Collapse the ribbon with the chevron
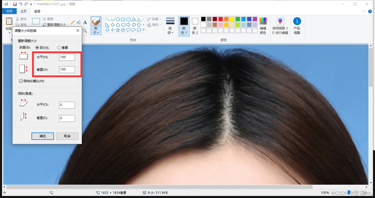The height and width of the screenshot is (198, 375). [364, 11]
